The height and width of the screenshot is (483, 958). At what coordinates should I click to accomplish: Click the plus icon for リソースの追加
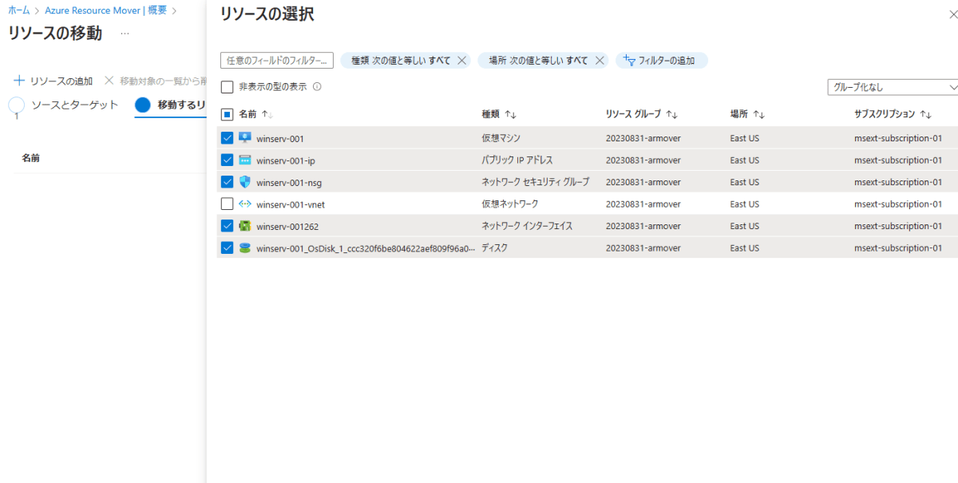(20, 81)
